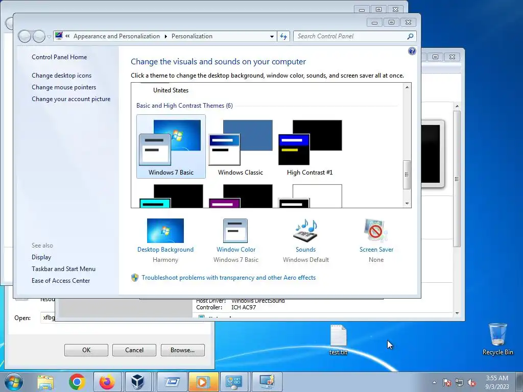Switch to Control Panel taskbar button
This screenshot has height=392, width=523.
point(235,382)
